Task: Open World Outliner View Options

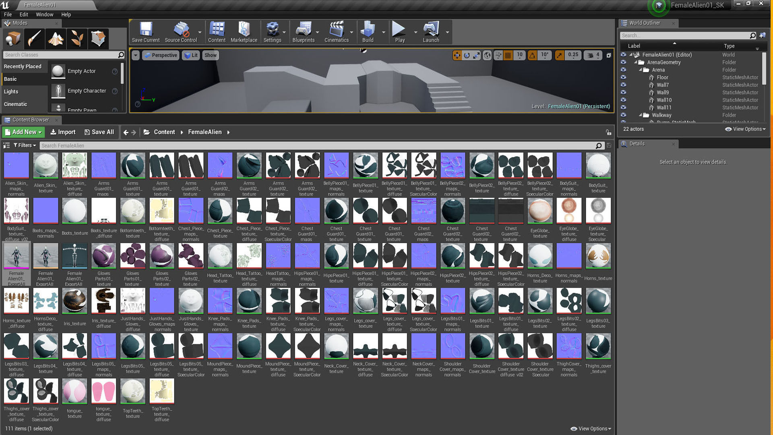Action: coord(745,129)
